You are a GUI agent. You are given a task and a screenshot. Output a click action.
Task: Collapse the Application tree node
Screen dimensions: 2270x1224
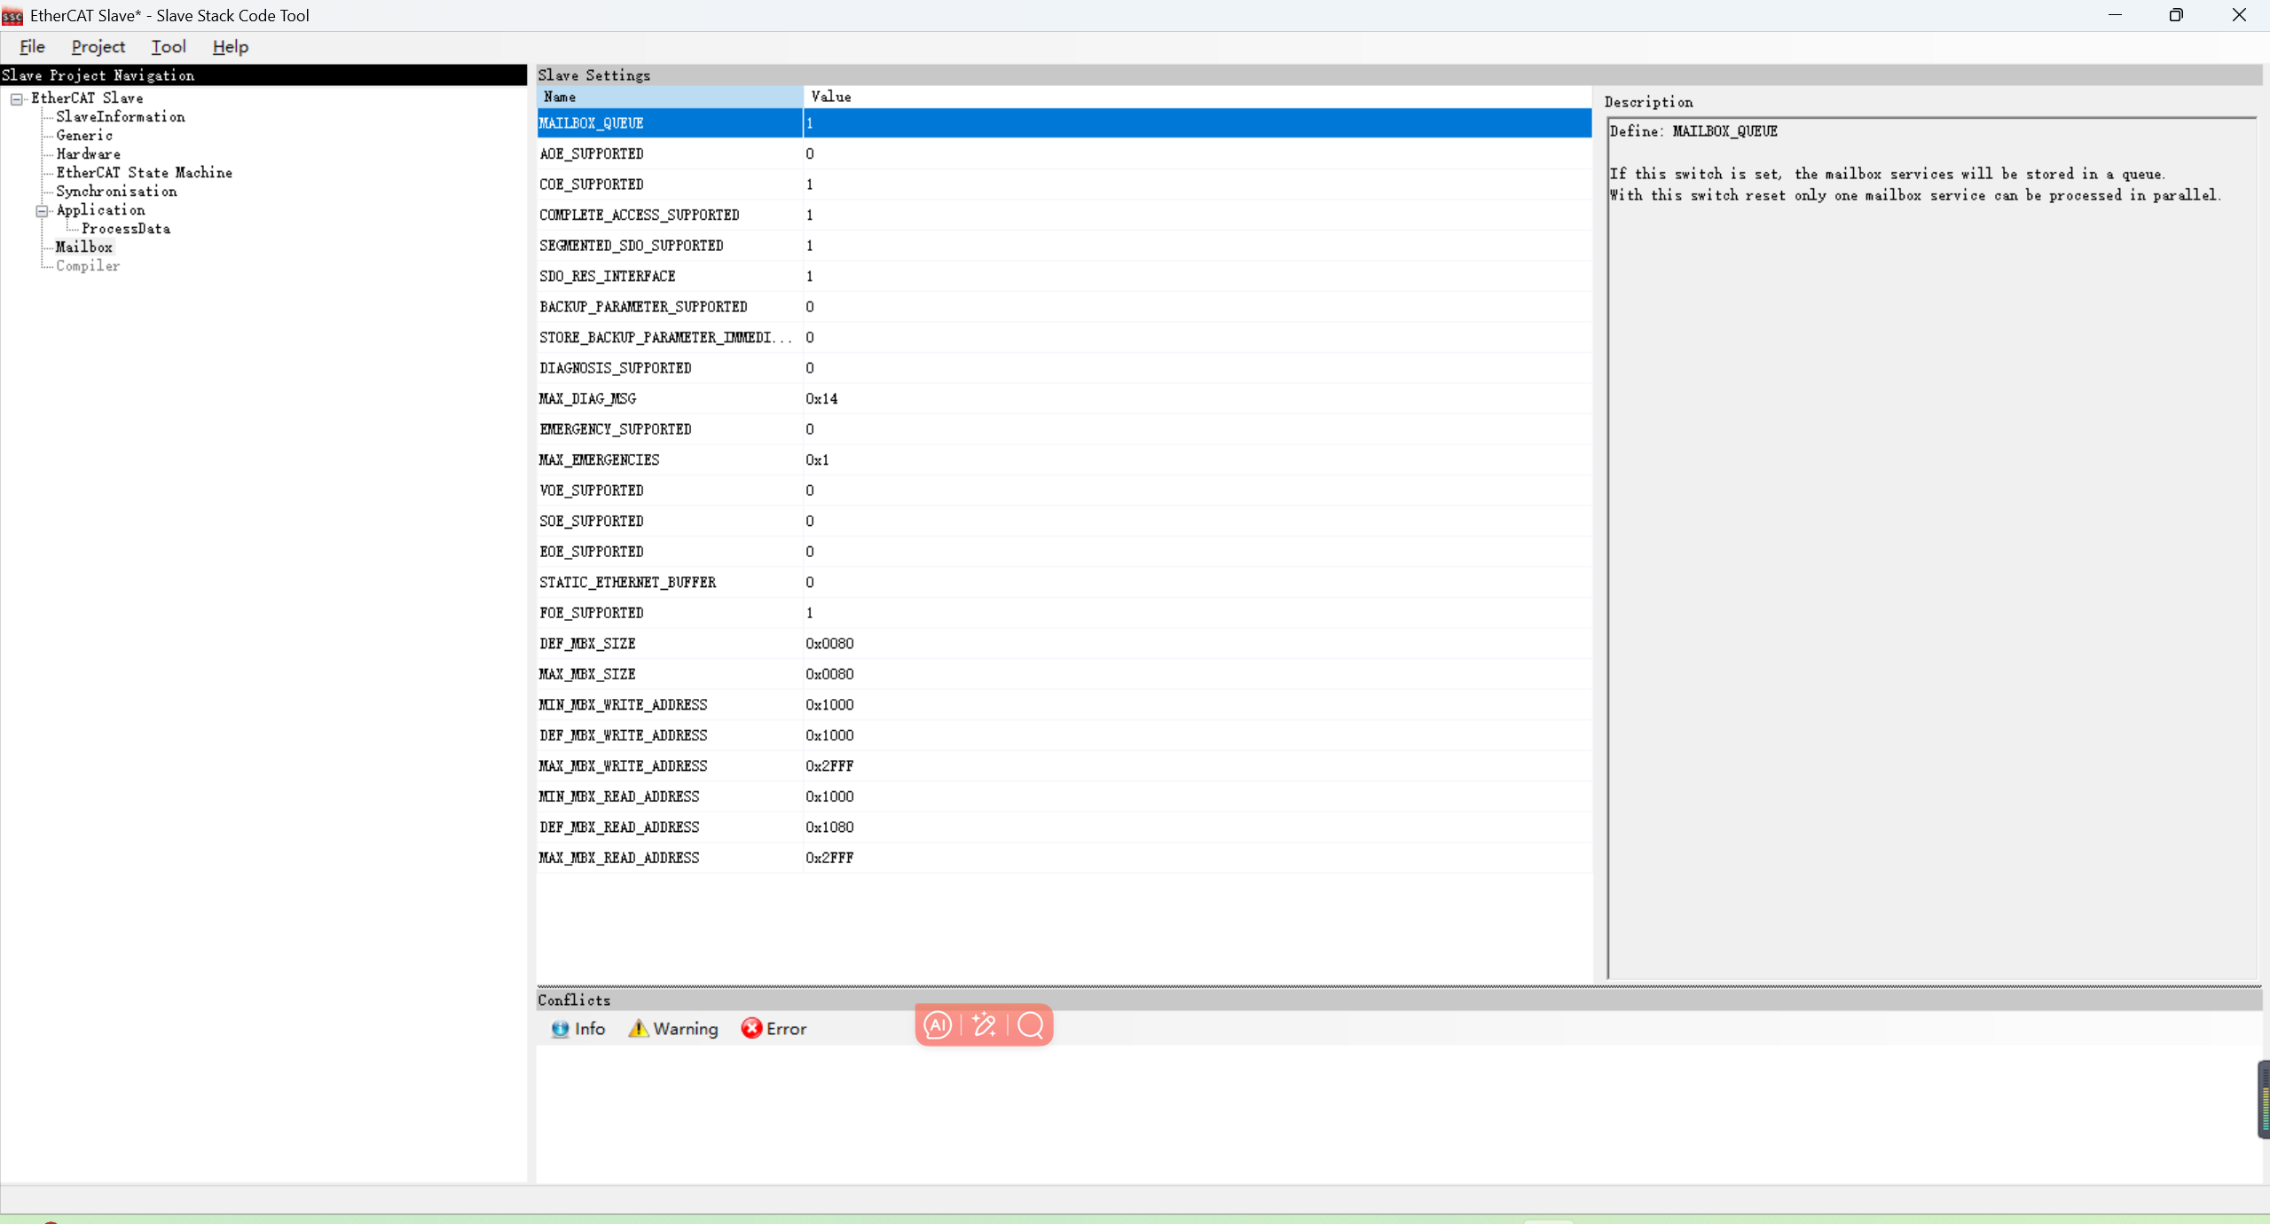[x=41, y=210]
